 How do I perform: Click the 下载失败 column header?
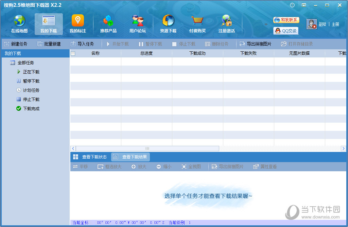(x=248, y=53)
